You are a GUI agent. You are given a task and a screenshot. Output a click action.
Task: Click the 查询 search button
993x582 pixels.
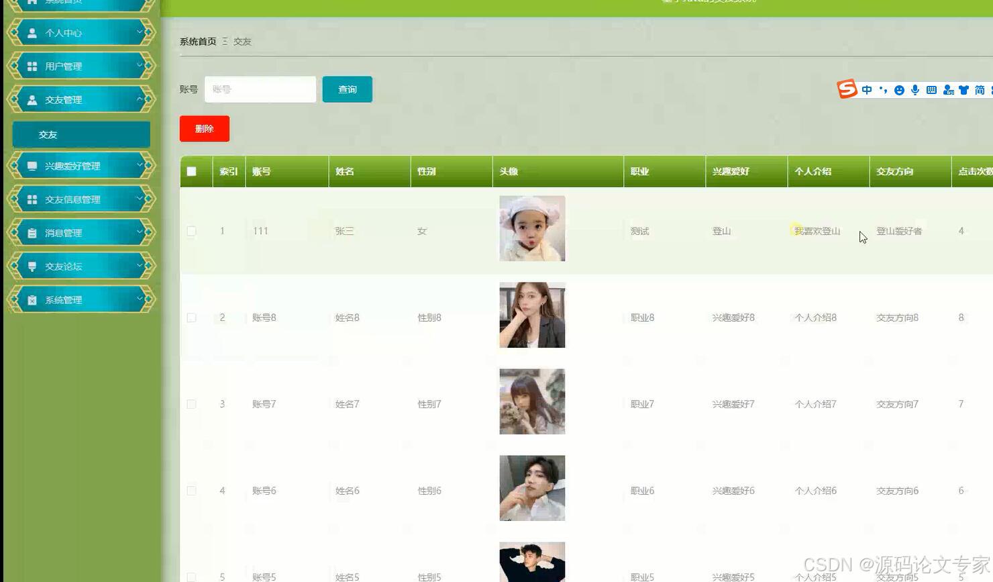click(x=347, y=89)
